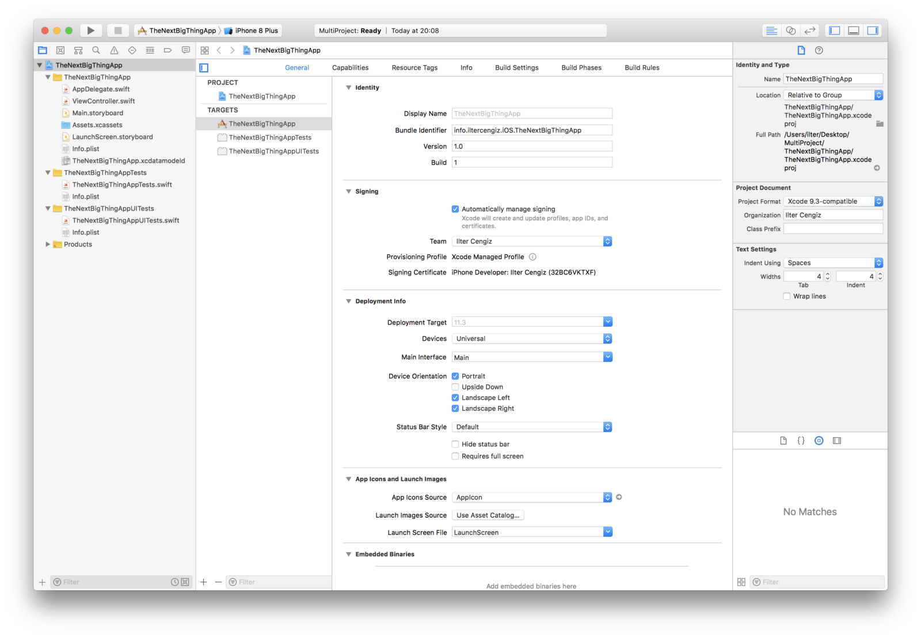The image size is (921, 638).
Task: Go forward in editor history
Action: click(232, 51)
